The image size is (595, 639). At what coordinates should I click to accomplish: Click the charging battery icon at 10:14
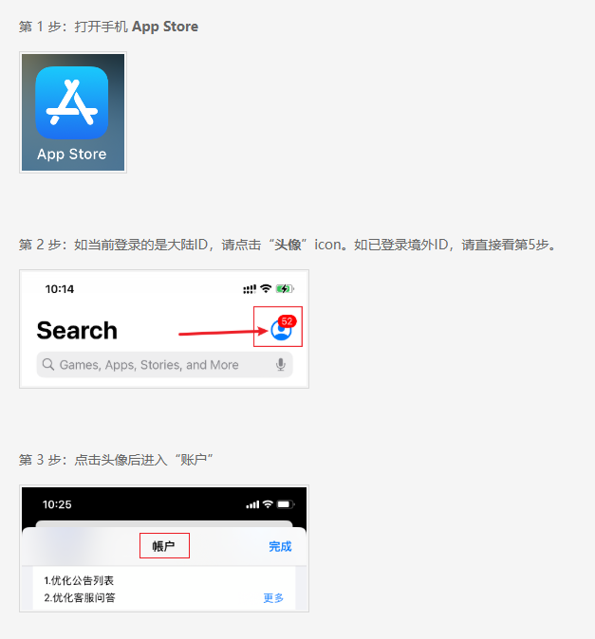click(285, 288)
